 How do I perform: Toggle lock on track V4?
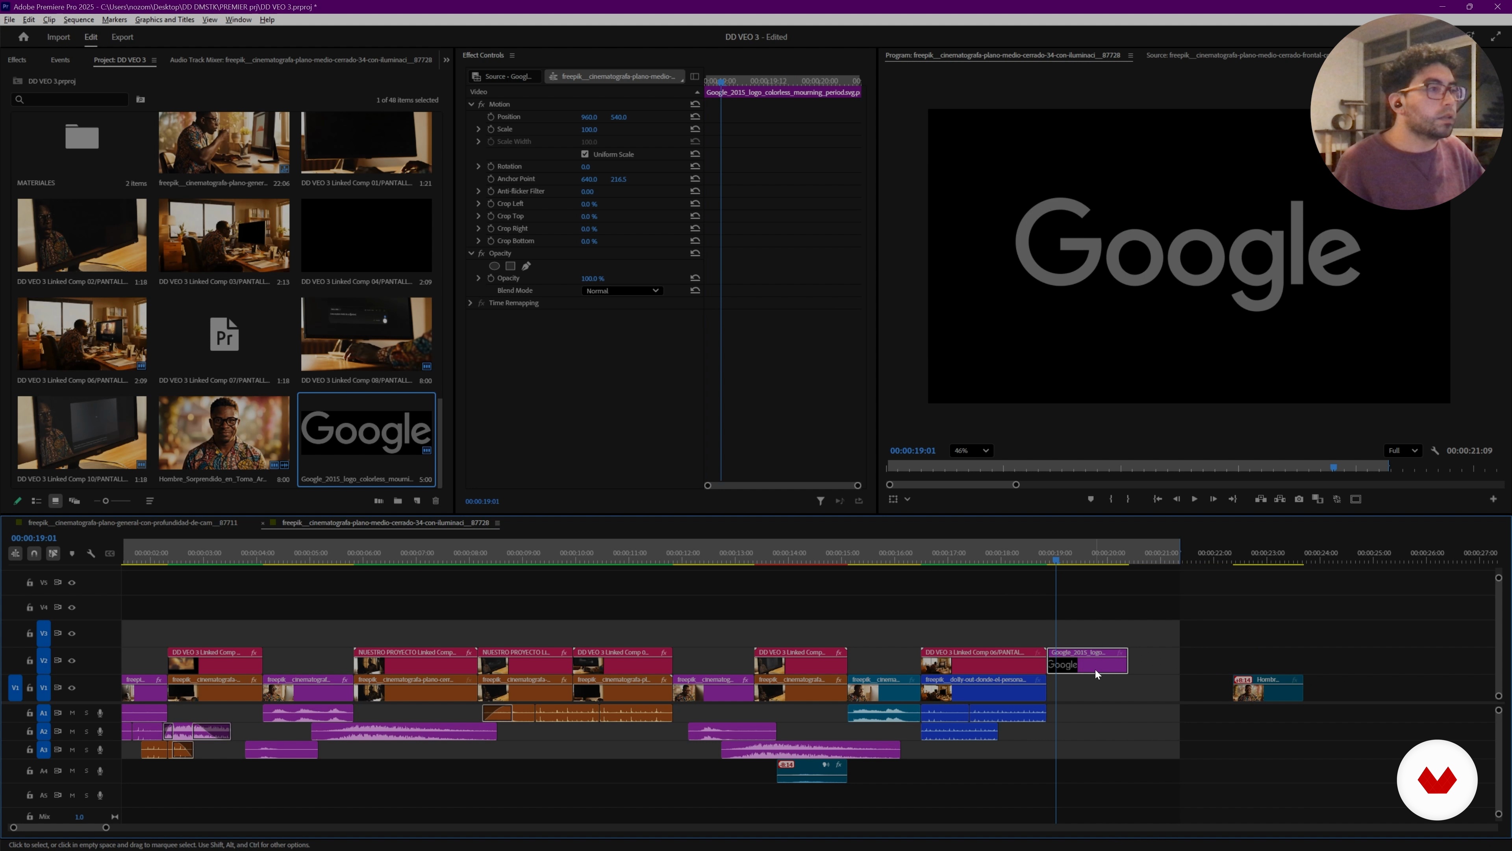(x=30, y=608)
